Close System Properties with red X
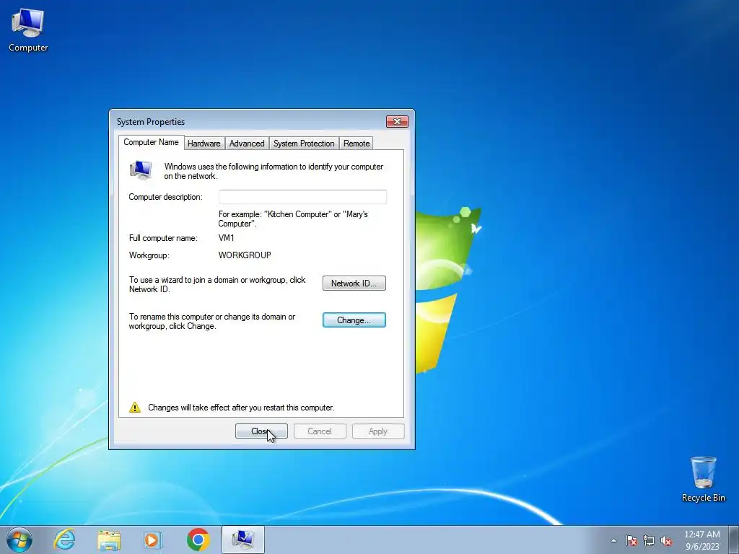739x554 pixels. click(397, 121)
